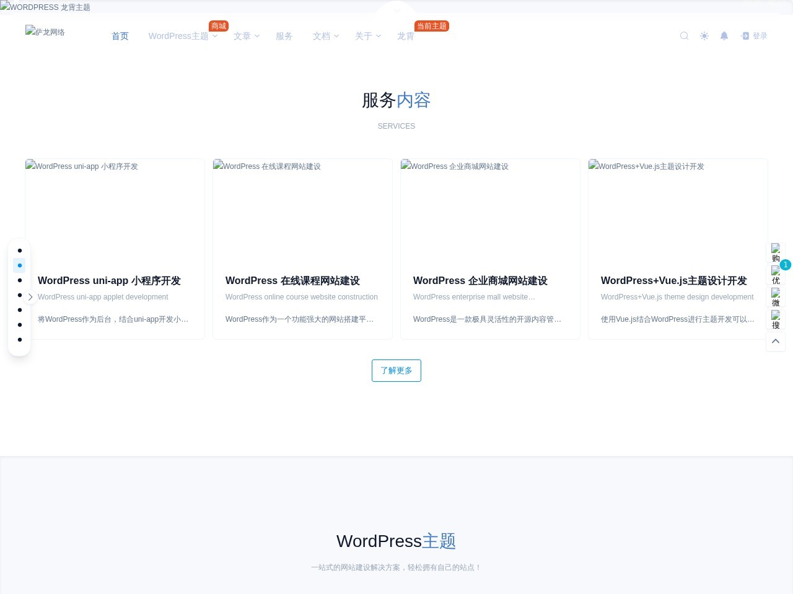Viewport: 793px width, 594px height.
Task: Click the login arrow icon beside 登录
Action: 745,36
